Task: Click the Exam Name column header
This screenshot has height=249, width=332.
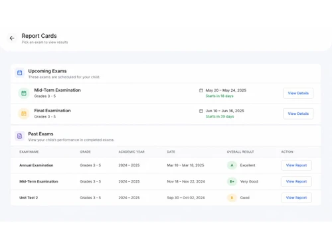Action: (29, 152)
